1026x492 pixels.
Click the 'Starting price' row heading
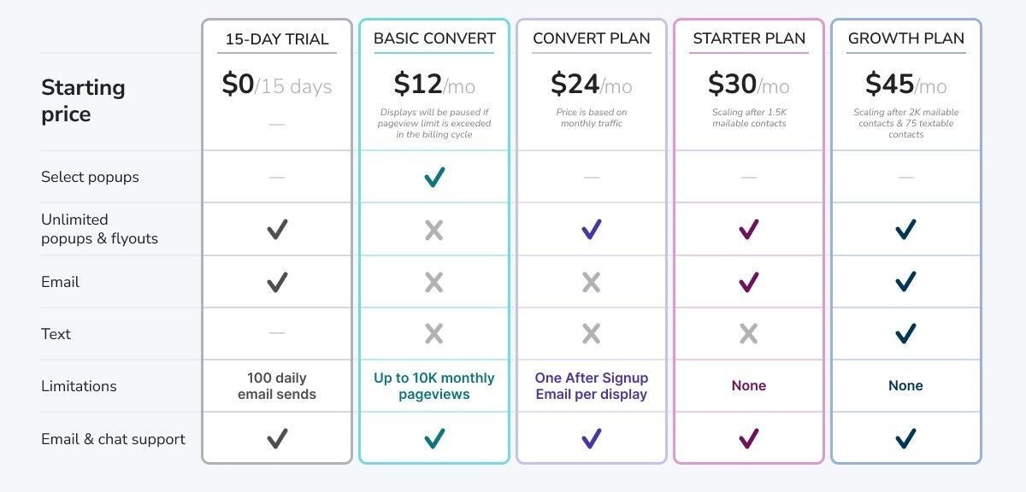83,101
